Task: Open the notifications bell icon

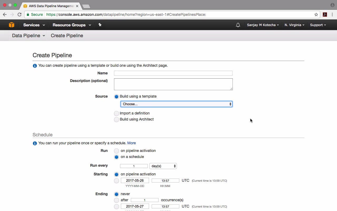Action: coord(238,25)
